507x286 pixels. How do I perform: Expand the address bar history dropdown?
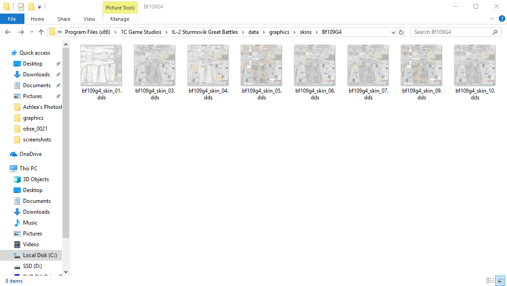point(393,32)
